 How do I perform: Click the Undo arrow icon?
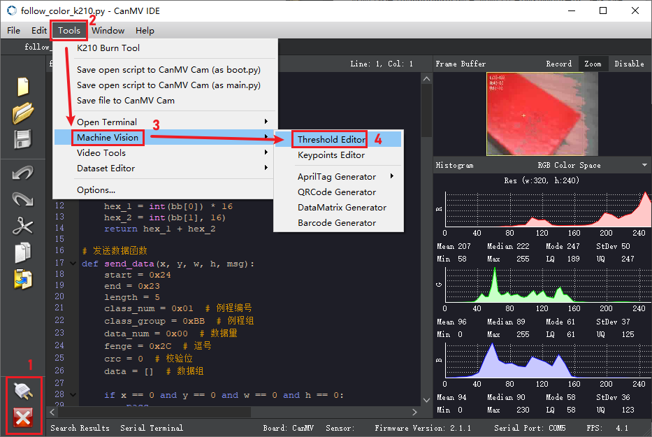click(23, 172)
